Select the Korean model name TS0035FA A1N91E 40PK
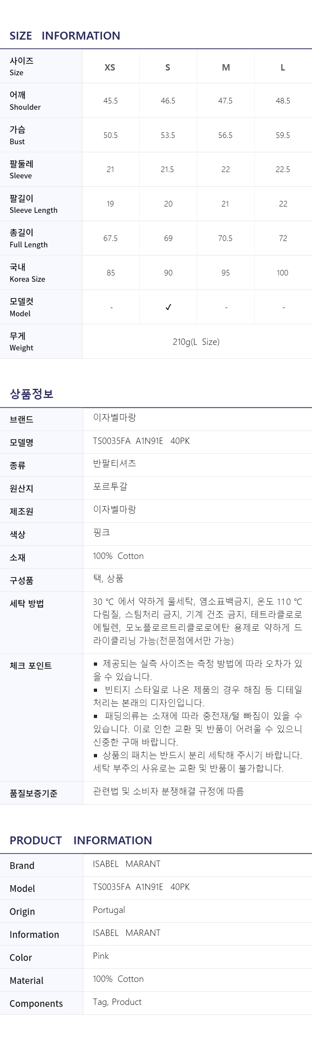The width and height of the screenshot is (312, 1041). (x=141, y=441)
